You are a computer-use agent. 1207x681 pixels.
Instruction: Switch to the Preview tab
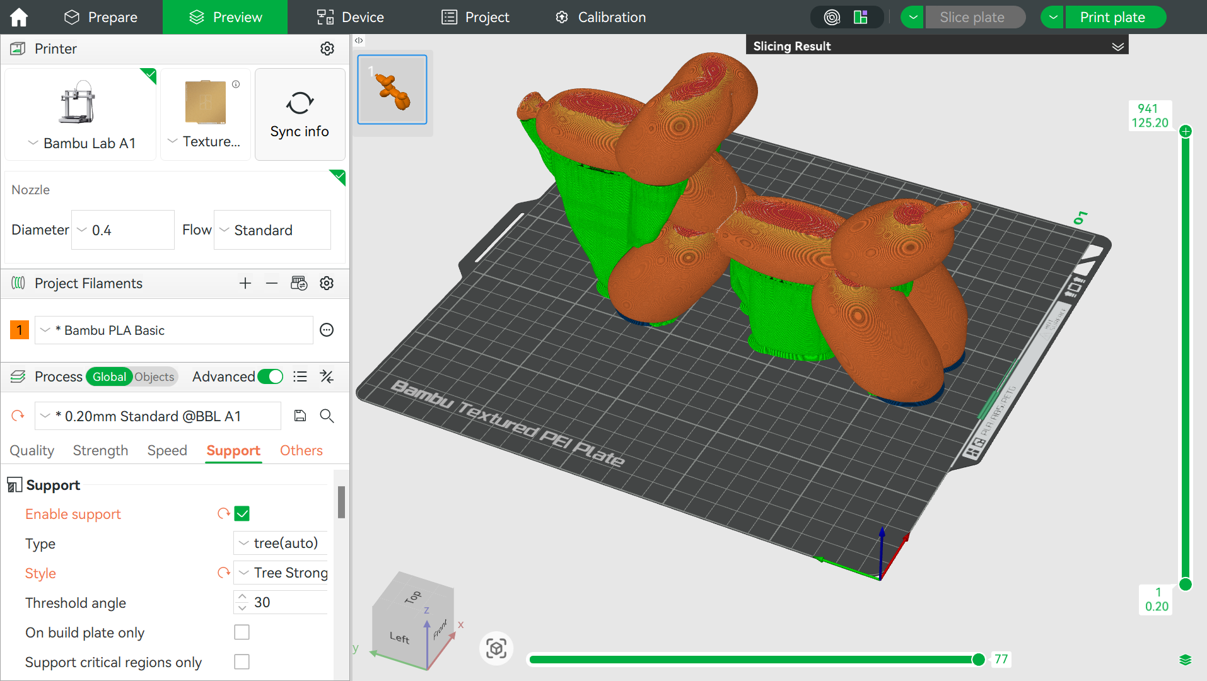[225, 17]
